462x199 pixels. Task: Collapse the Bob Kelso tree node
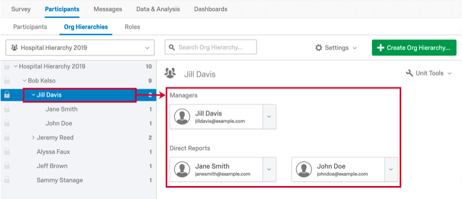point(24,81)
